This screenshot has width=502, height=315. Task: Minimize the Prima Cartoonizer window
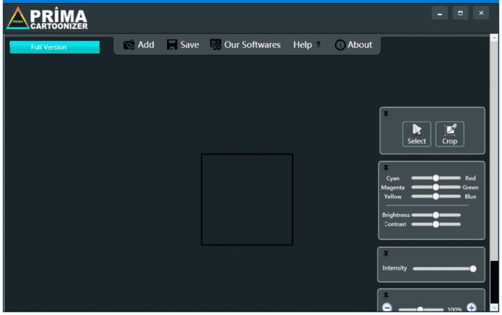439,13
